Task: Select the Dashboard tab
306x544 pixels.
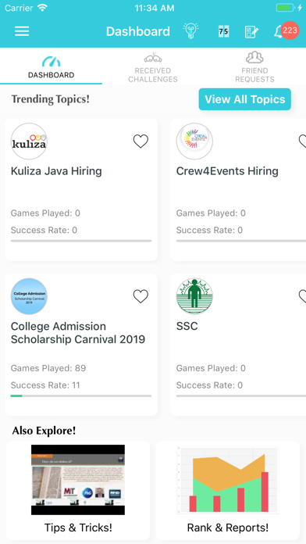Action: 51,67
